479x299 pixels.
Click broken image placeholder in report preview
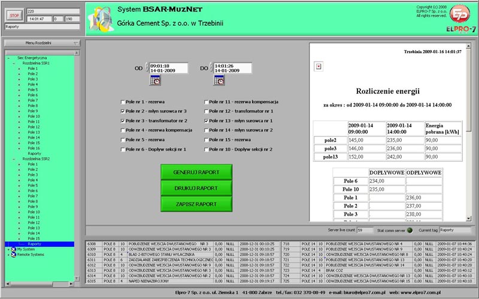tap(319, 66)
